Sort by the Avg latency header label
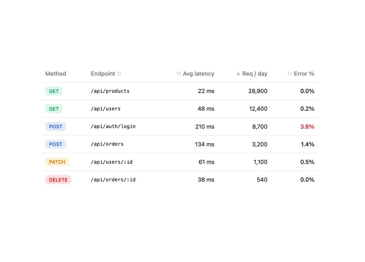 (199, 74)
